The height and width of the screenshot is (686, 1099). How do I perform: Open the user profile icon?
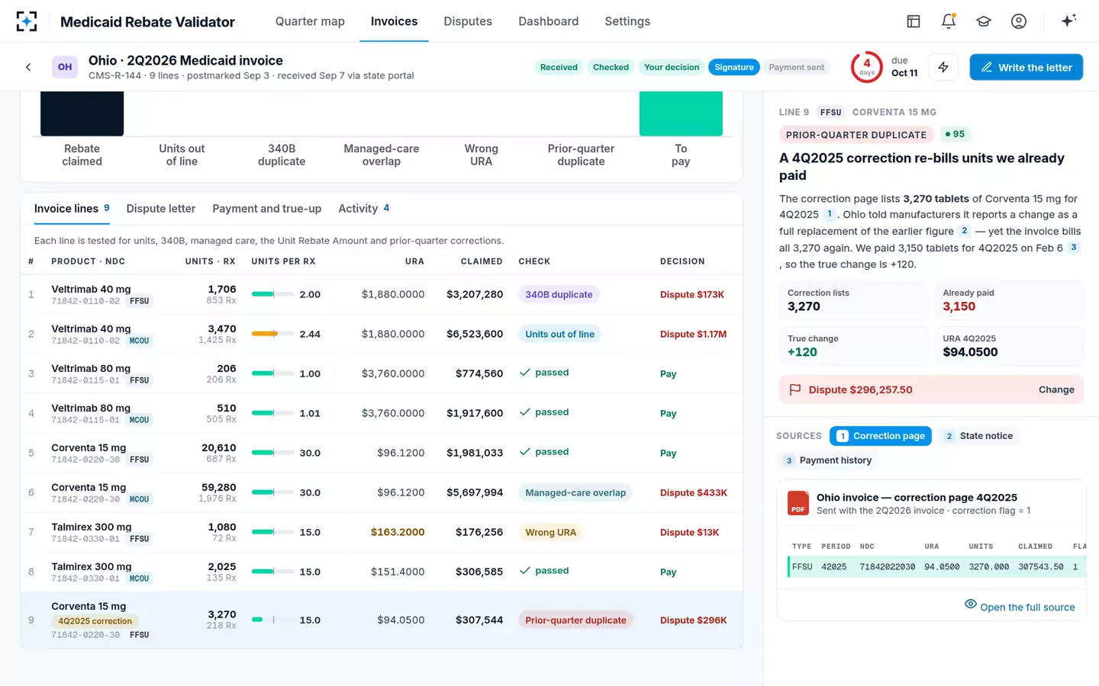(1019, 21)
